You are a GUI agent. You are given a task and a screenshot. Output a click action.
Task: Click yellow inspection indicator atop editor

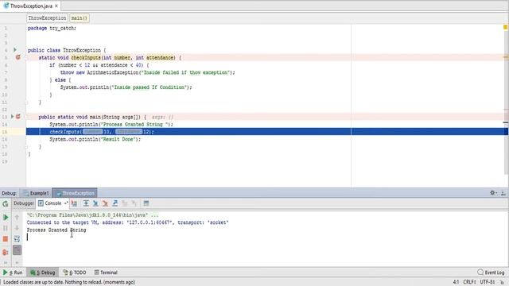(506, 27)
